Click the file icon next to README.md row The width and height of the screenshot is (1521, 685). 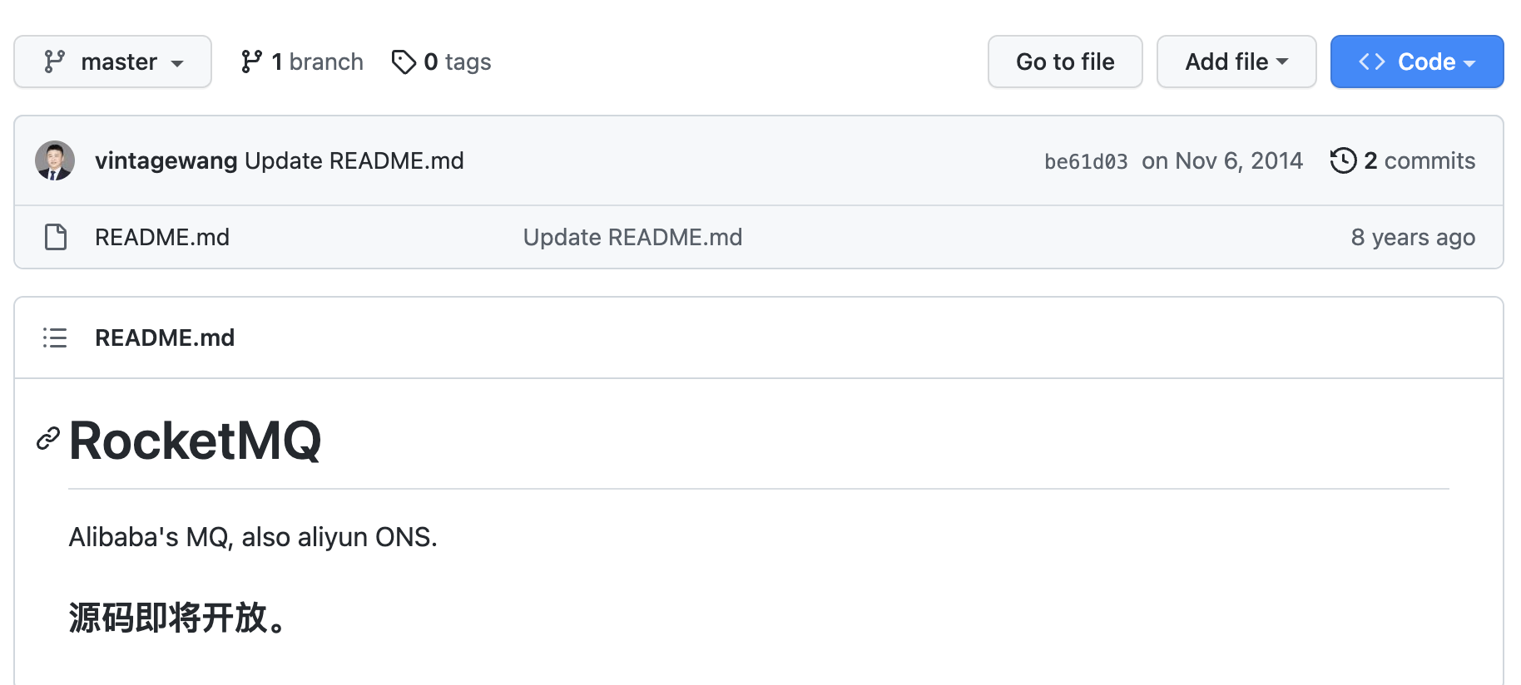click(x=56, y=237)
